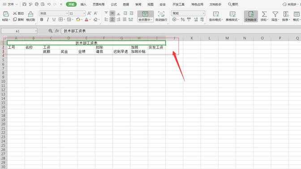Switch to the Formulas (公式) tab
Screen dimensions: 301x169
[114, 4]
